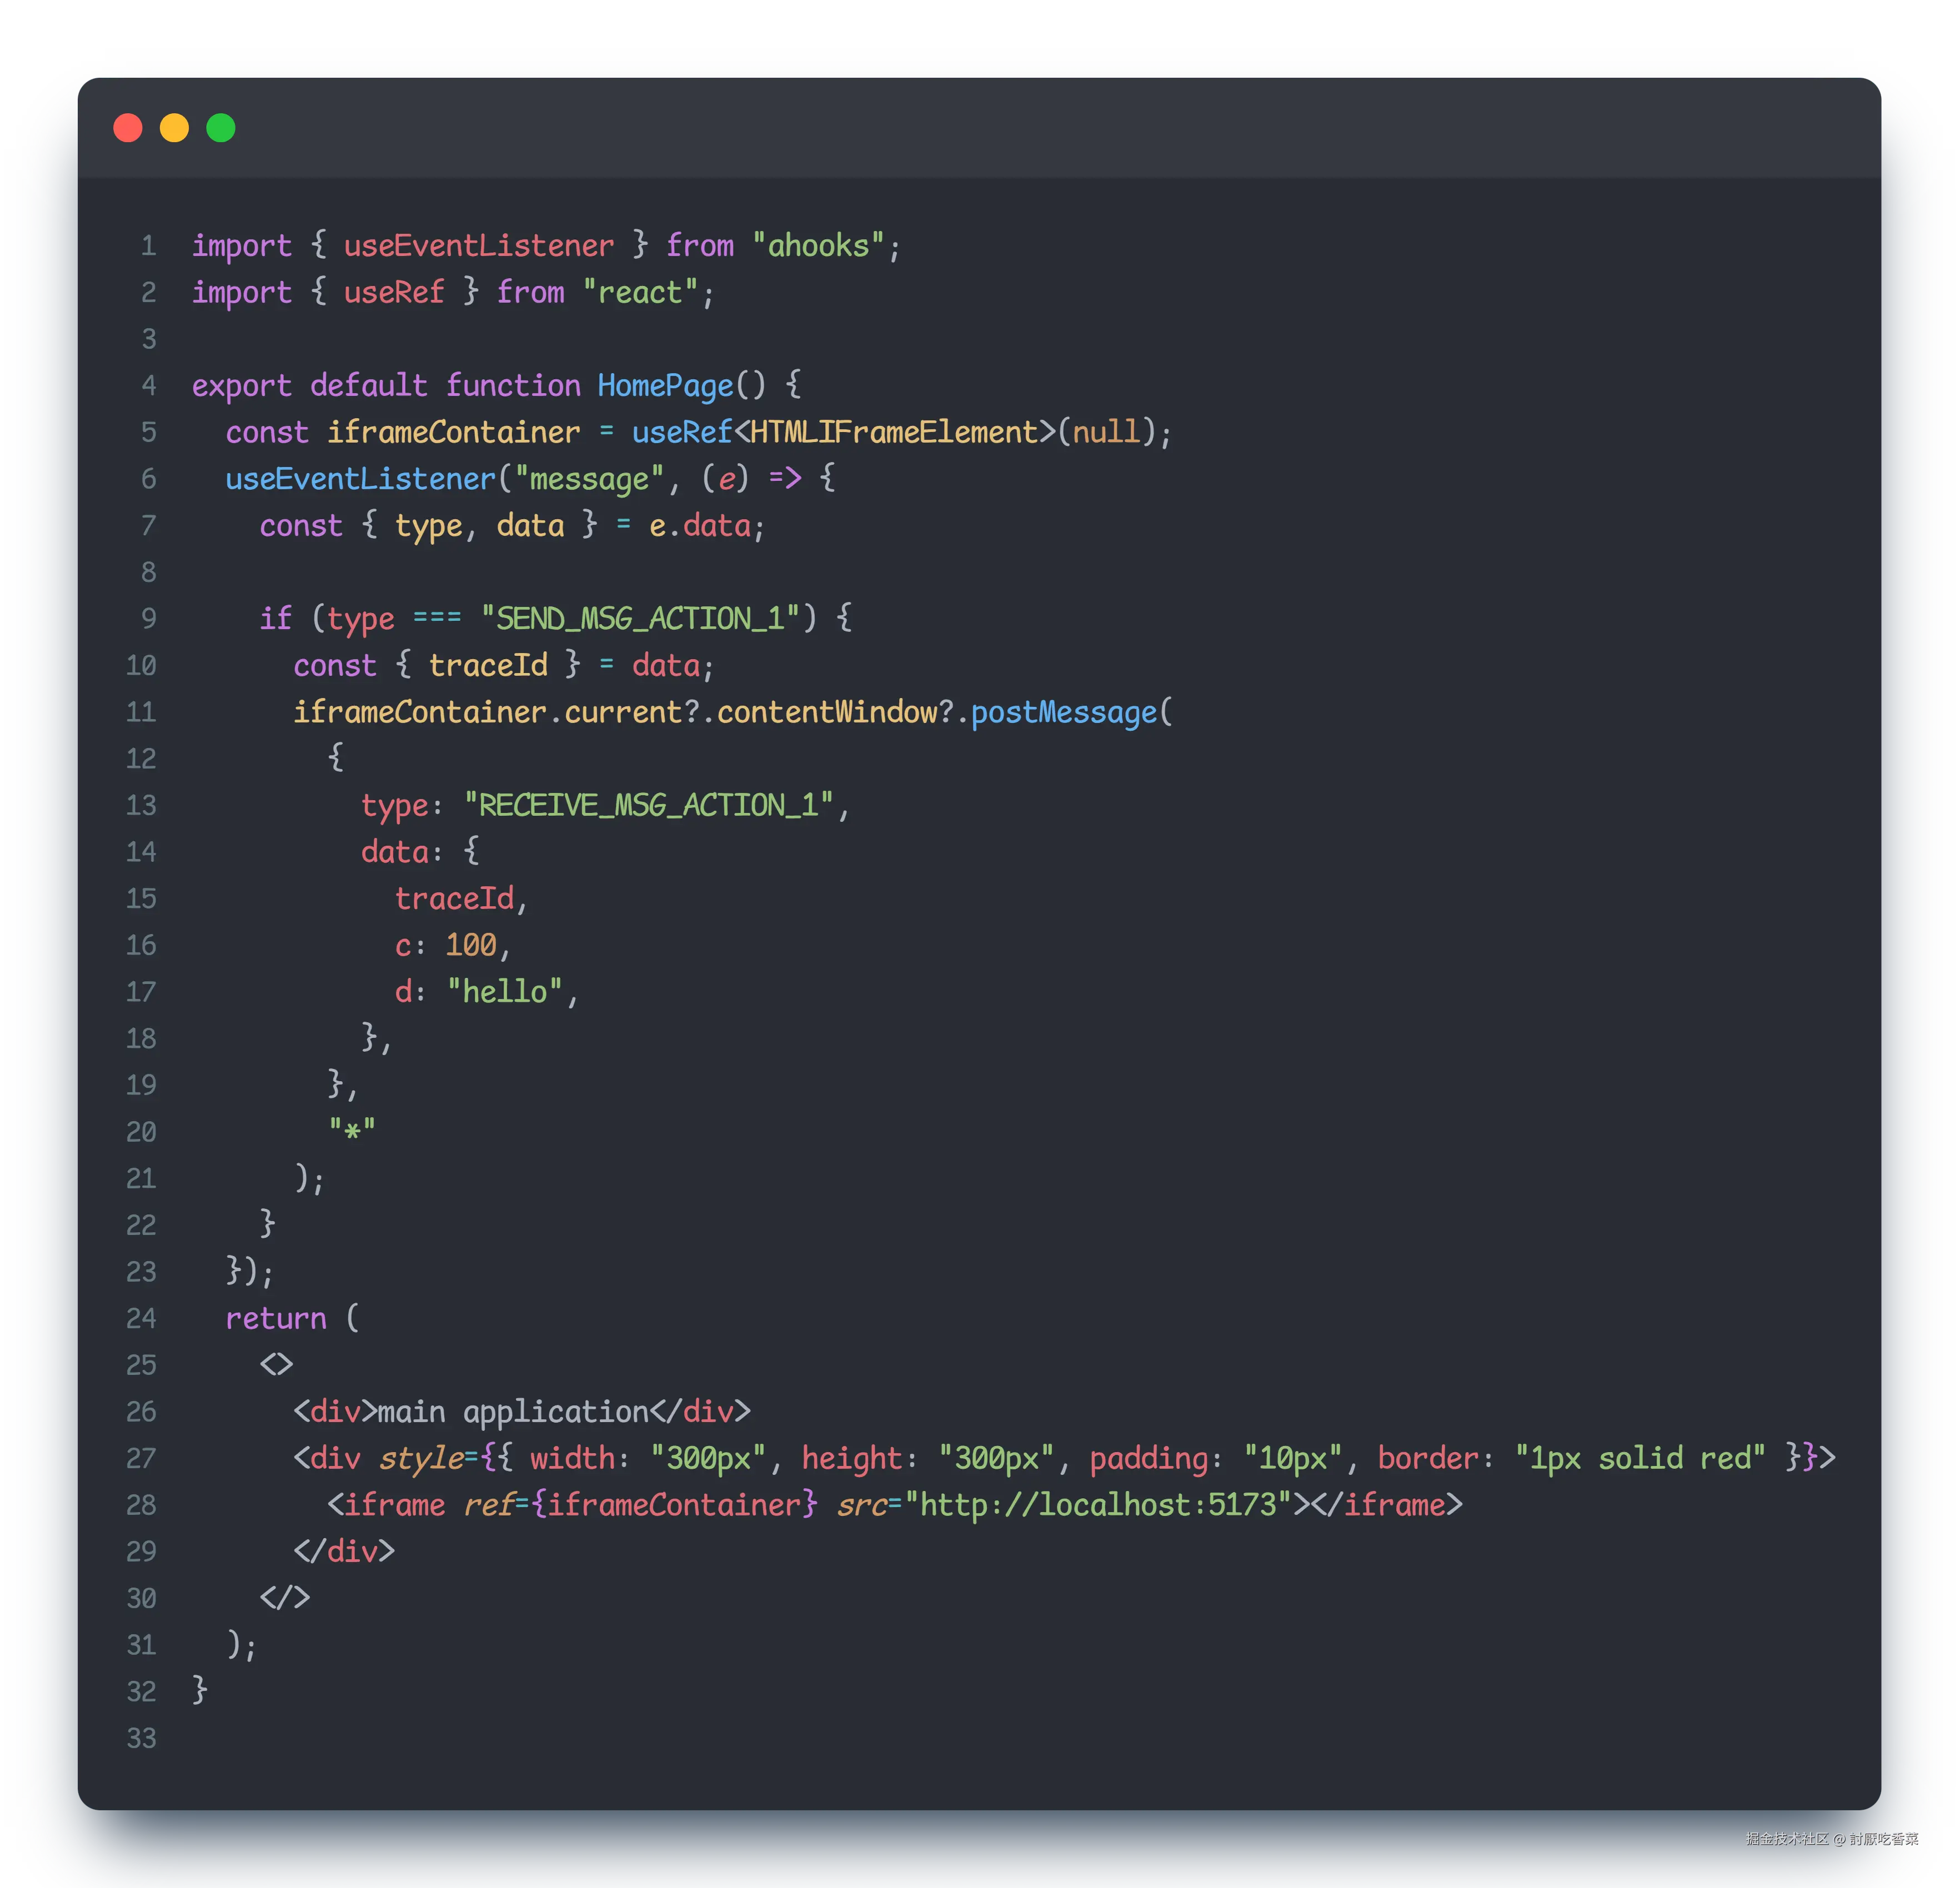
Task: Click the "ahooks" string literal
Action: tap(818, 246)
